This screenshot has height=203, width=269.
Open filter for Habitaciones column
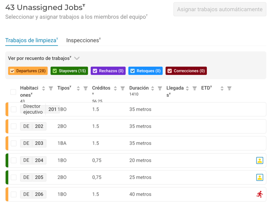point(51,88)
